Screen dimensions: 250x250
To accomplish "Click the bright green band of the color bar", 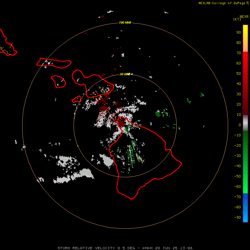I will point(245,162).
